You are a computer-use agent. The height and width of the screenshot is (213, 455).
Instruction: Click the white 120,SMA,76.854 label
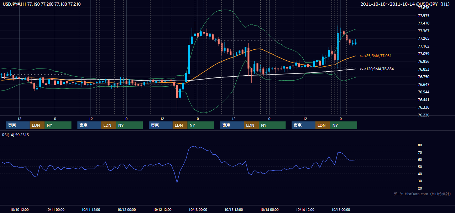click(376, 69)
